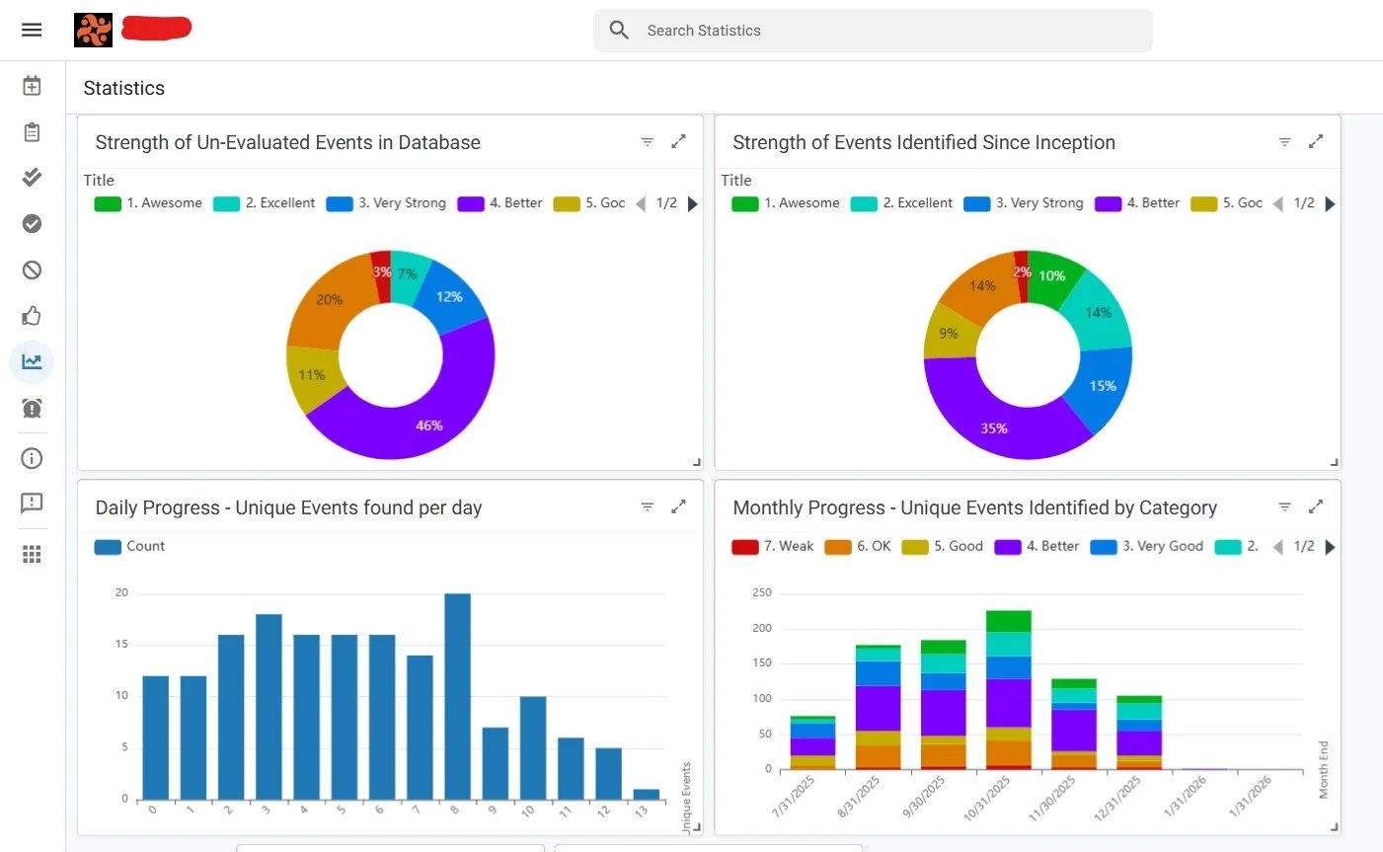
Task: Focus the Search Statistics field
Action: (x=873, y=31)
